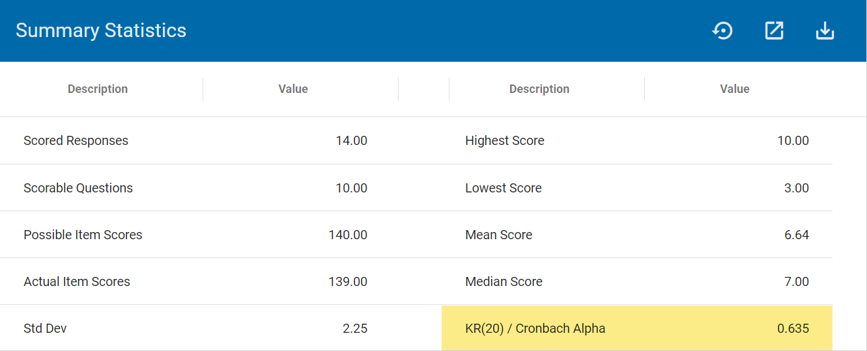Click the refresh/restore statistics icon
The width and height of the screenshot is (867, 351).
click(x=722, y=31)
